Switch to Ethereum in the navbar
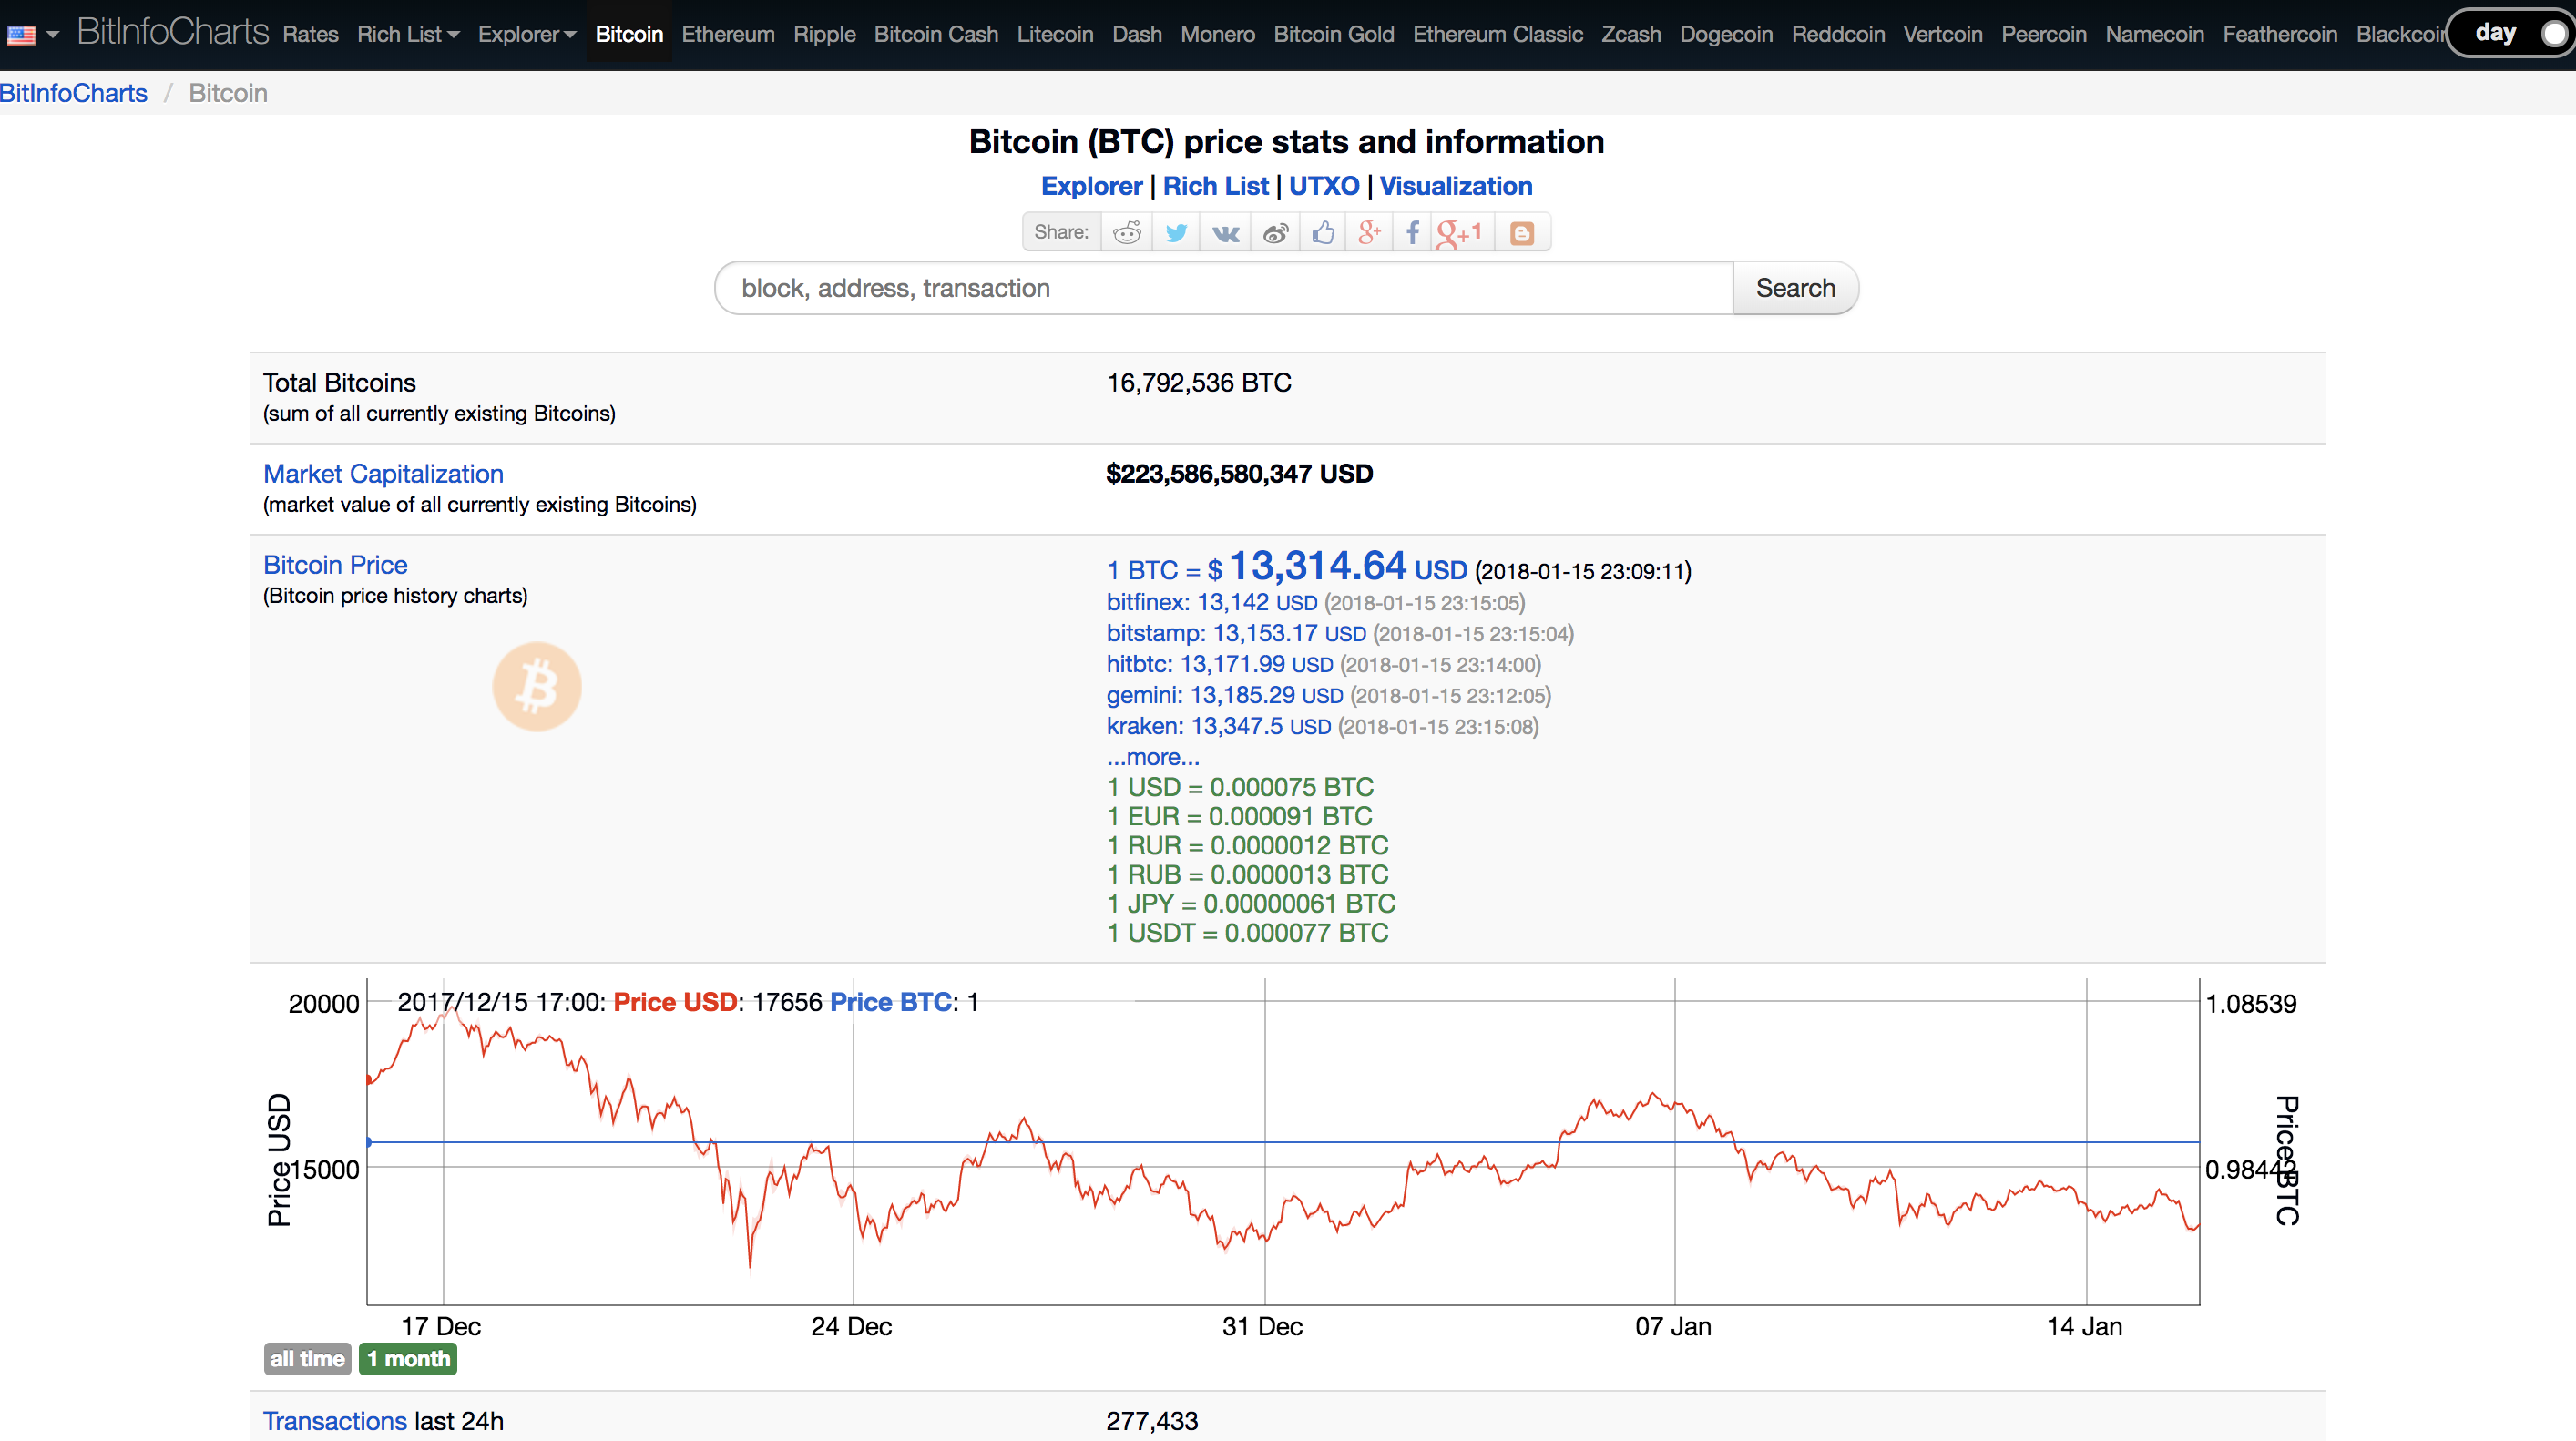The image size is (2576, 1441). pos(728,34)
